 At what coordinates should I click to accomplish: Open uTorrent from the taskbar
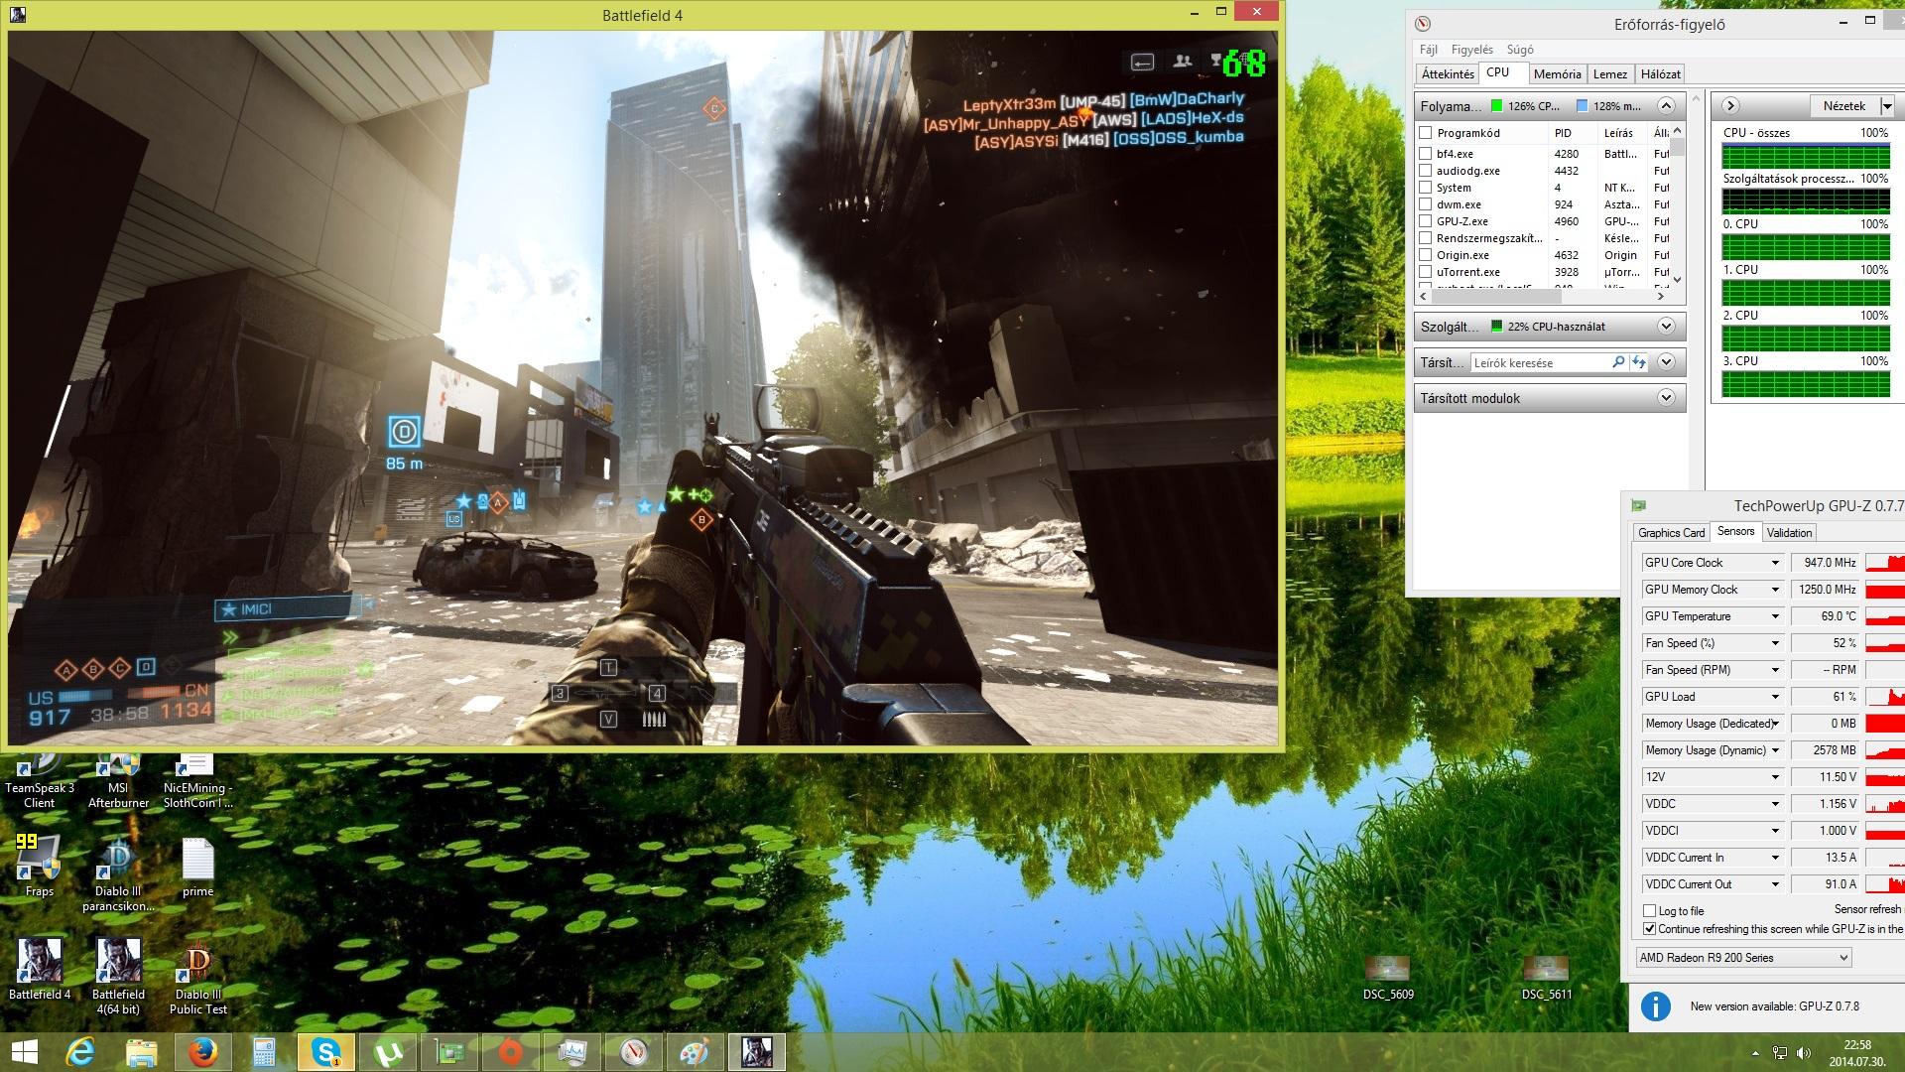(388, 1052)
